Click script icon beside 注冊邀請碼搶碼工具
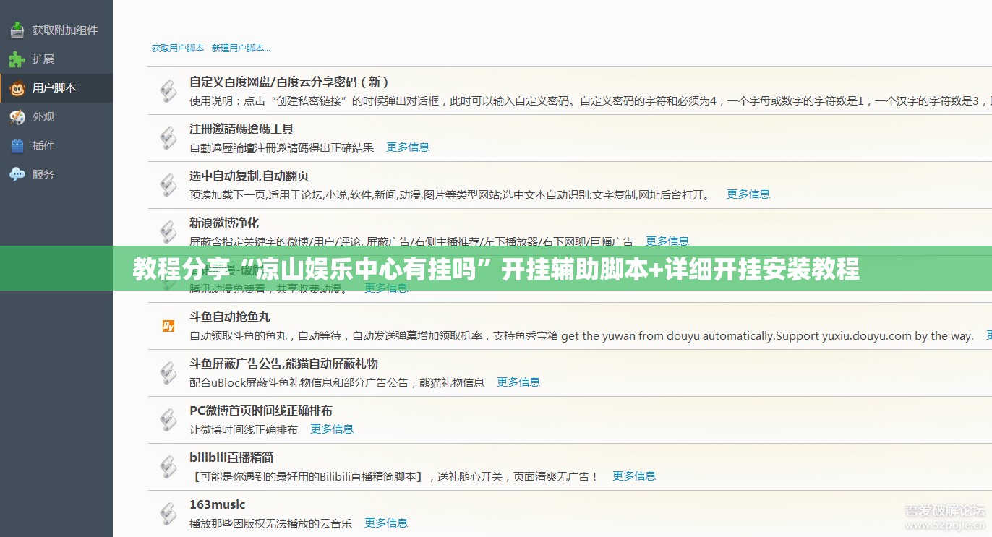 click(x=168, y=138)
